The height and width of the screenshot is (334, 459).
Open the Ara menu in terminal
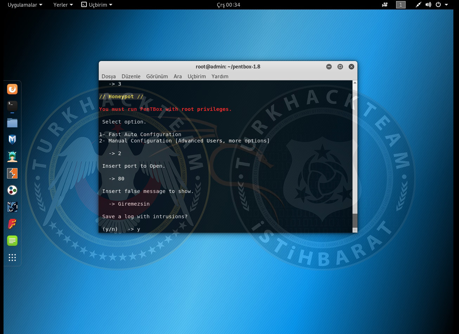(x=178, y=76)
